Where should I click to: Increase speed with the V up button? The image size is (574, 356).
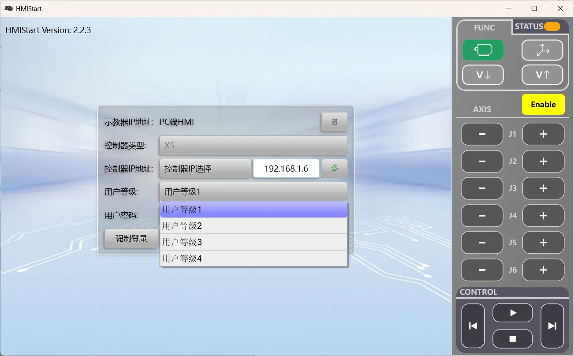coord(542,75)
